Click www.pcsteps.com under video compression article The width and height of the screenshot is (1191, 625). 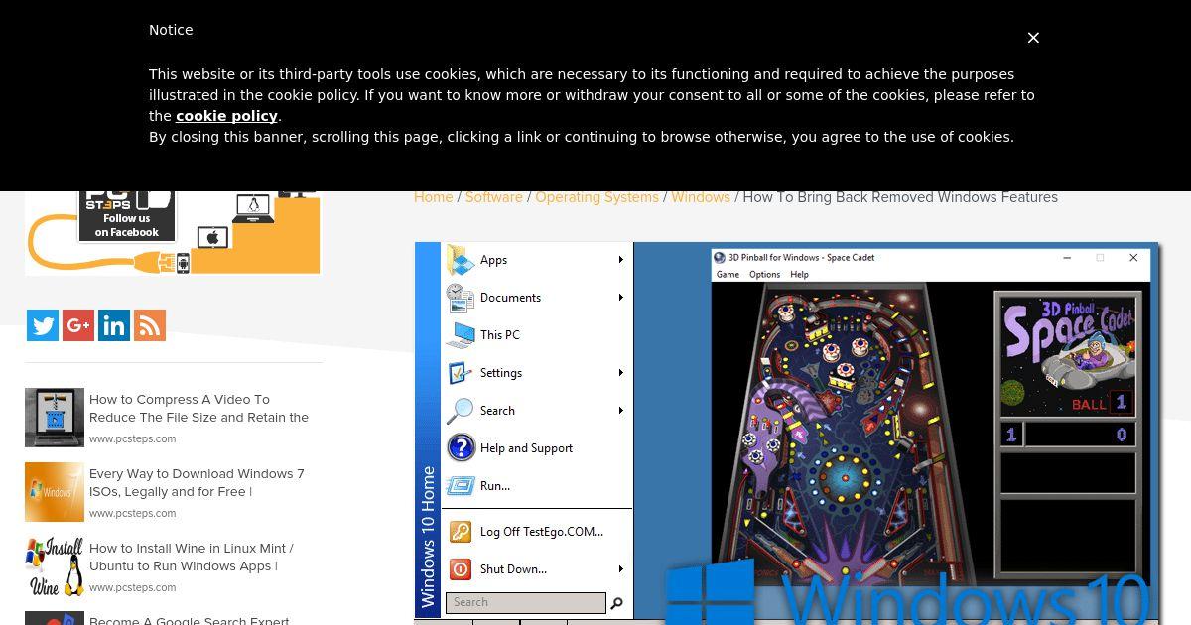point(132,438)
